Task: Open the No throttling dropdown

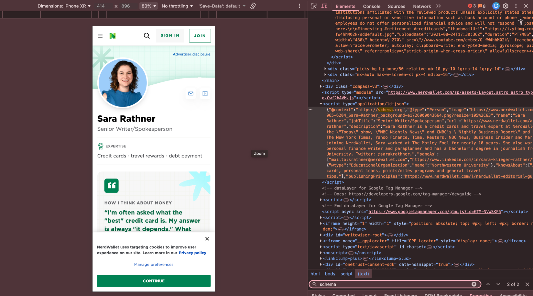Action: (177, 6)
